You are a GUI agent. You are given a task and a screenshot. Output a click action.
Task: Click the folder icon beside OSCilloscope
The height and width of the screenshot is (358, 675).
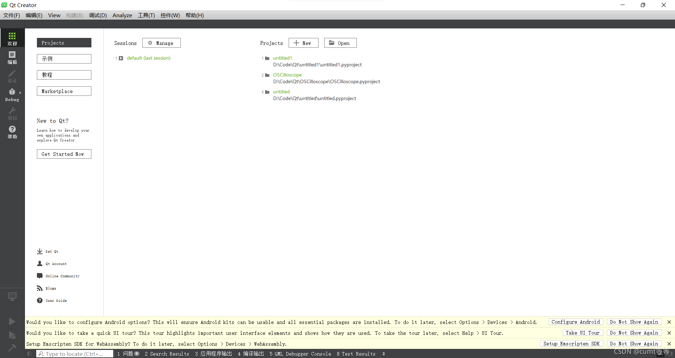(x=267, y=75)
